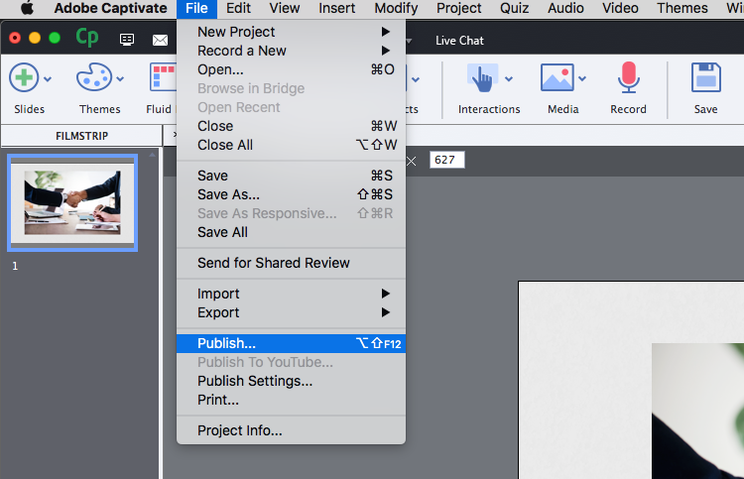Expand the Record a New submenu
This screenshot has height=479, width=744.
(x=291, y=51)
